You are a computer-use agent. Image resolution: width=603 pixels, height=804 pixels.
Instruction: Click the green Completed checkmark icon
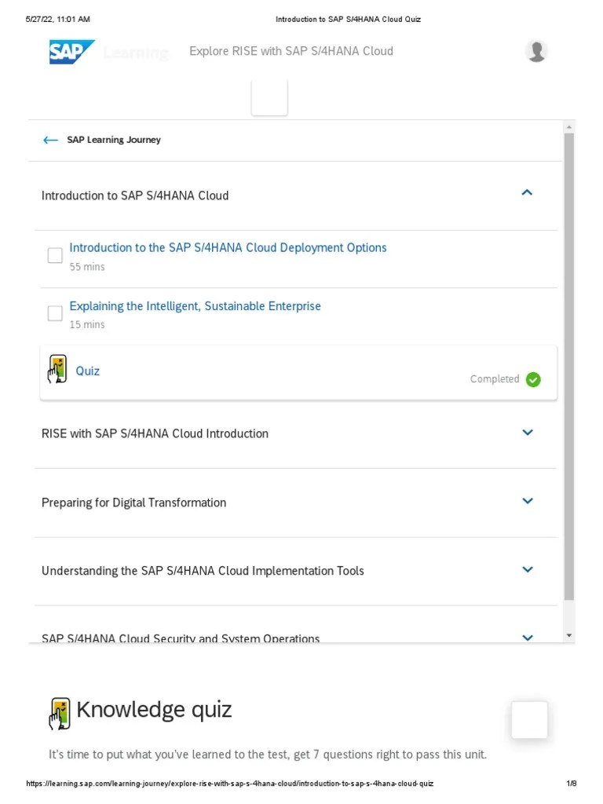[533, 379]
